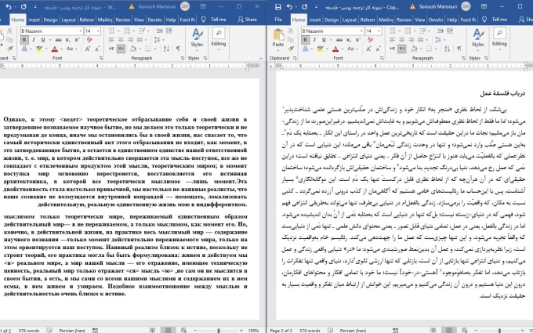The height and width of the screenshot is (333, 533).
Task: Click Page 2 of 2 in right status bar
Action: tap(281, 331)
